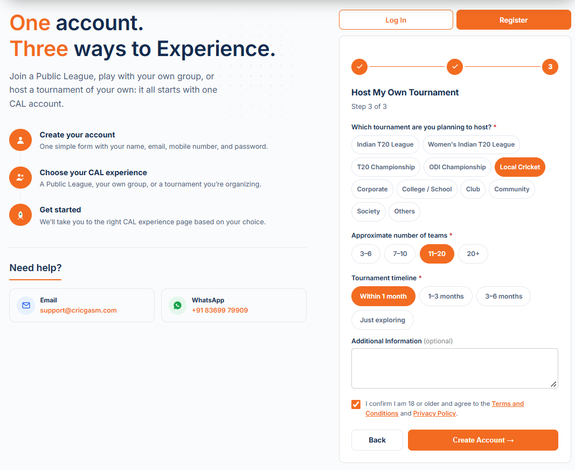Select the Indian T20 League option
The height and width of the screenshot is (470, 575).
tap(385, 144)
